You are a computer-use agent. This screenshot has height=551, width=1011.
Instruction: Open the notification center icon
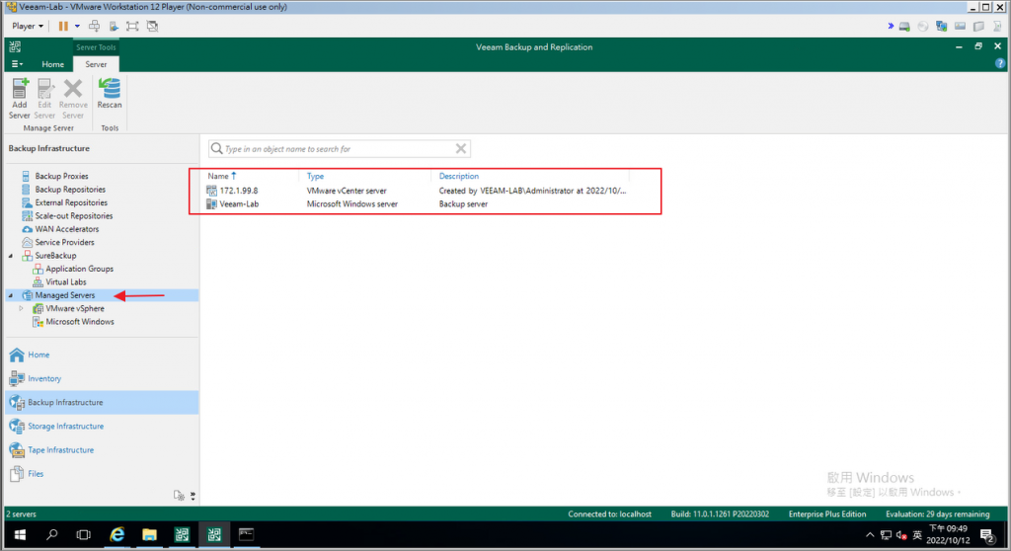tap(986, 535)
